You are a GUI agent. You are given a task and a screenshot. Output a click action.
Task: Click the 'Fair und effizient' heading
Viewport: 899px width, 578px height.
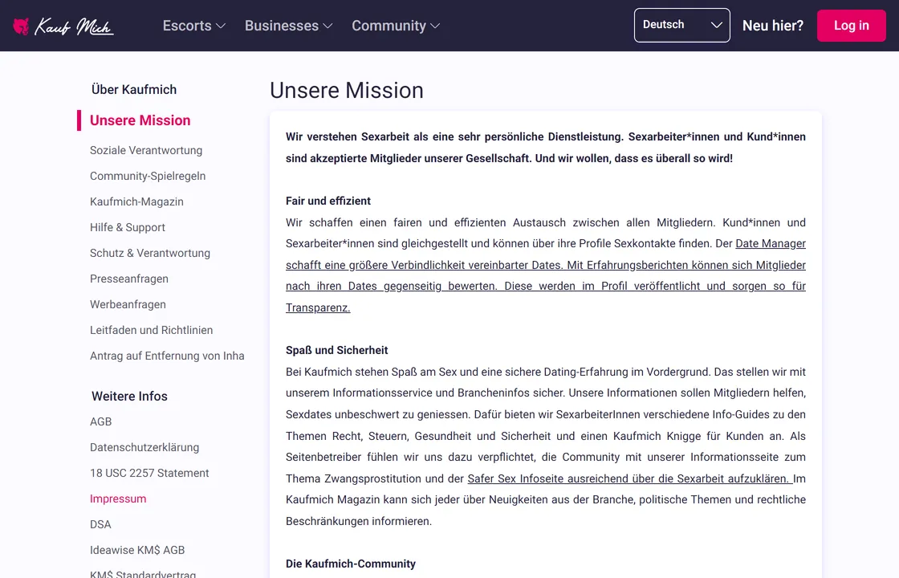328,201
